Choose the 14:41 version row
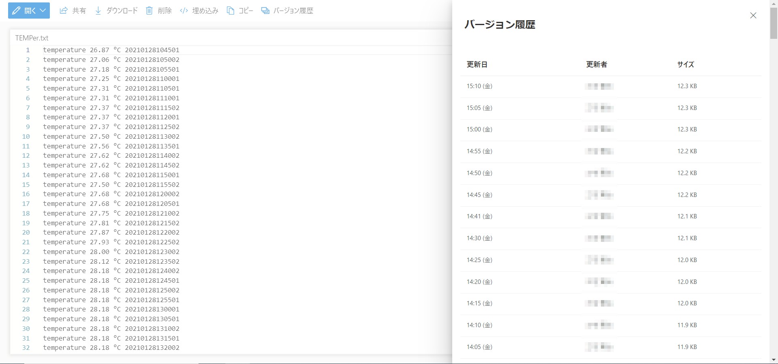The width and height of the screenshot is (778, 364). click(x=479, y=216)
